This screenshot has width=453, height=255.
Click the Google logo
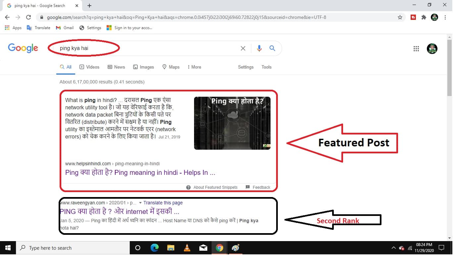[x=23, y=48]
